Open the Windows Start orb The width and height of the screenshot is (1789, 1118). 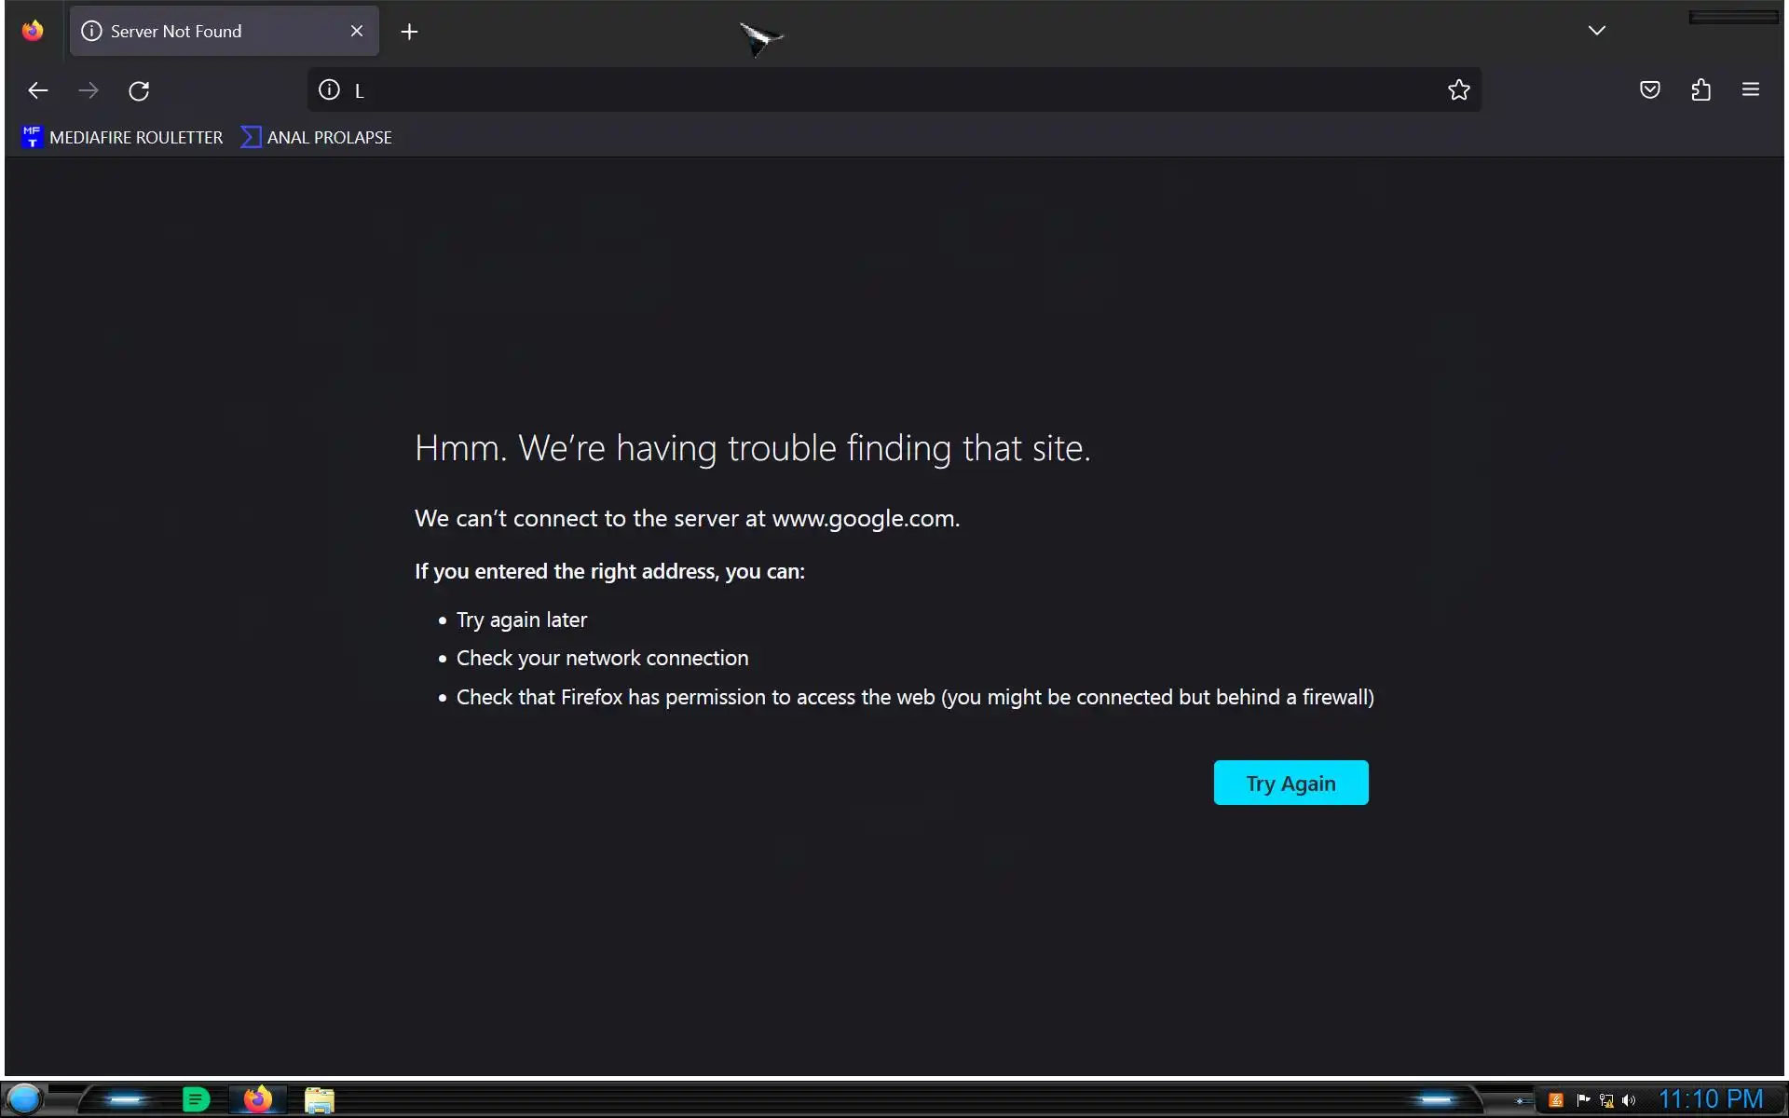point(25,1099)
